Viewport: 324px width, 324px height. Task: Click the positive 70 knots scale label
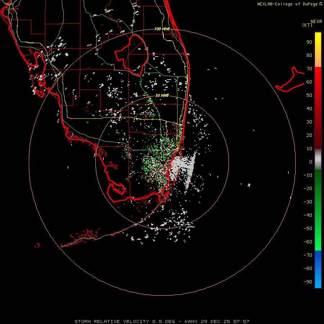tap(309, 69)
